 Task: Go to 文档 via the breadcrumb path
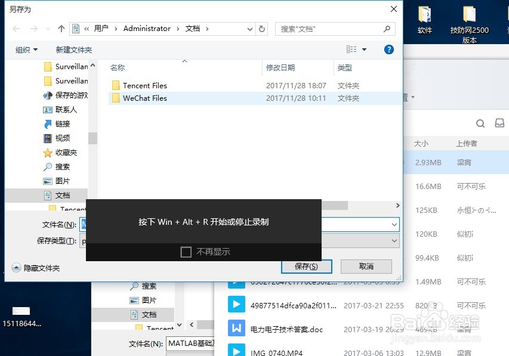tap(192, 28)
